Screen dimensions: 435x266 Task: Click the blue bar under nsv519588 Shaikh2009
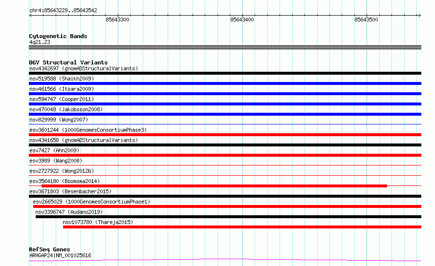[225, 83]
